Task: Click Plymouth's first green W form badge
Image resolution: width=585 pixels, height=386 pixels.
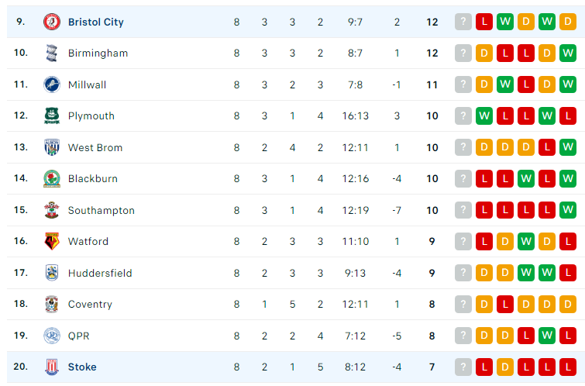Action: click(x=484, y=115)
